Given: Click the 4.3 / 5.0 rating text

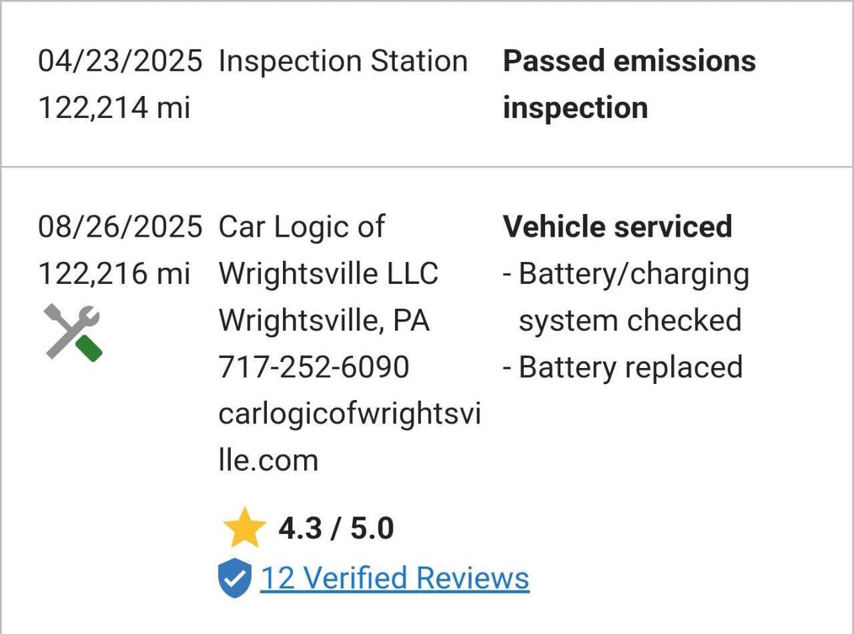Looking at the screenshot, I should pyautogui.click(x=336, y=526).
